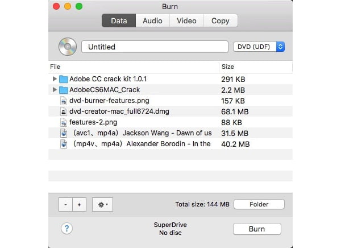This screenshot has height=248, width=341.
Task: Click the 31.5 MB size value
Action: click(x=235, y=133)
